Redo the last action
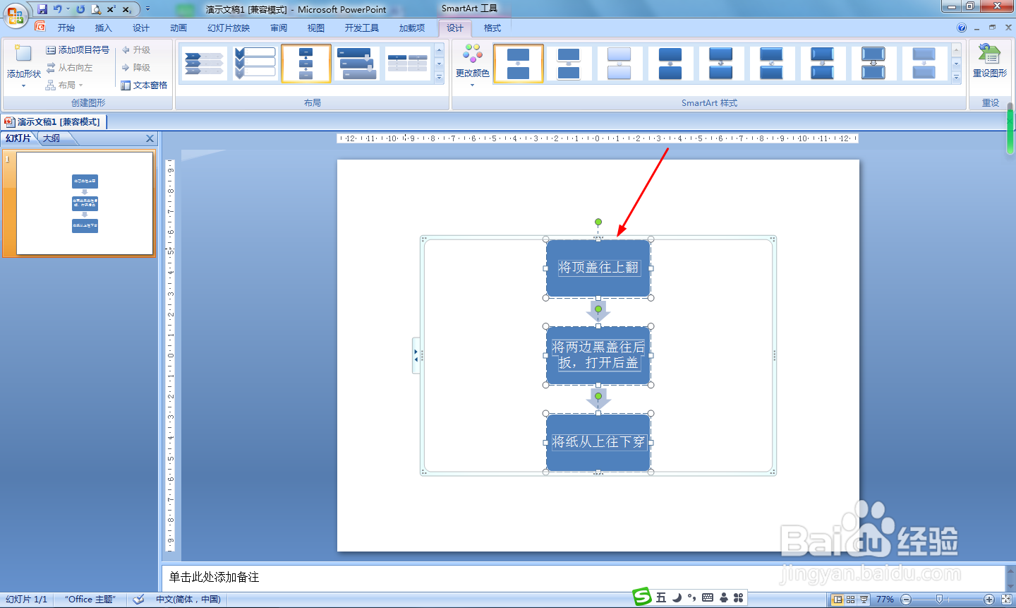1016x608 pixels. pos(80,9)
